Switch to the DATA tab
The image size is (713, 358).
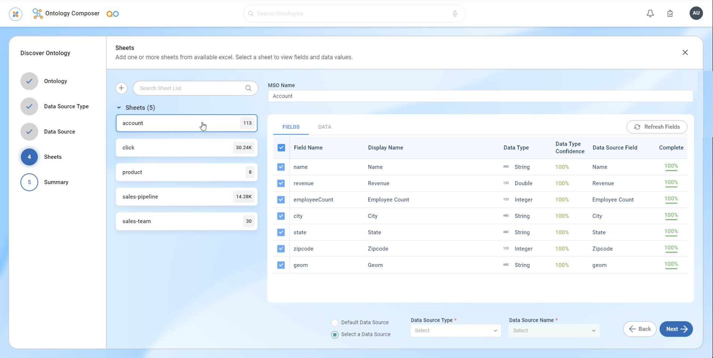pos(324,127)
